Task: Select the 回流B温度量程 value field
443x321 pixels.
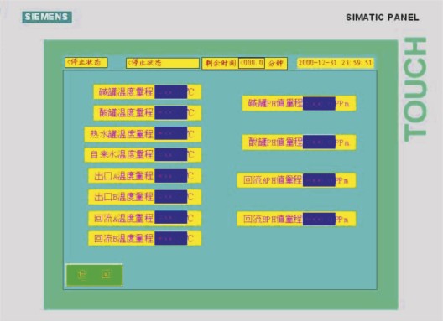Action: 170,239
